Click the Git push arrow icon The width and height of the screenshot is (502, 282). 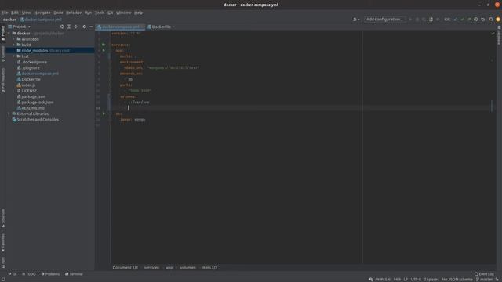[x=469, y=20]
